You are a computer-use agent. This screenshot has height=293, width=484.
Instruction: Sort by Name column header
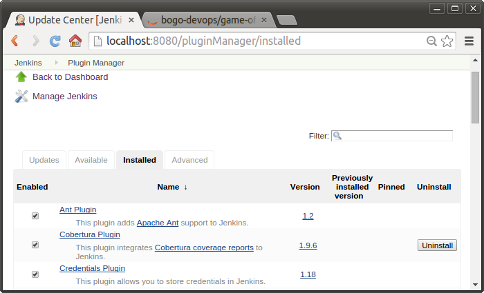point(172,187)
